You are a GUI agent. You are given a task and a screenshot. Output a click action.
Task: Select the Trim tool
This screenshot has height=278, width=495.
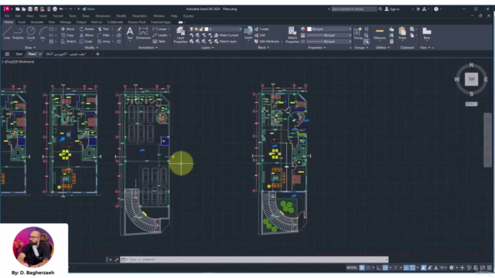104,29
